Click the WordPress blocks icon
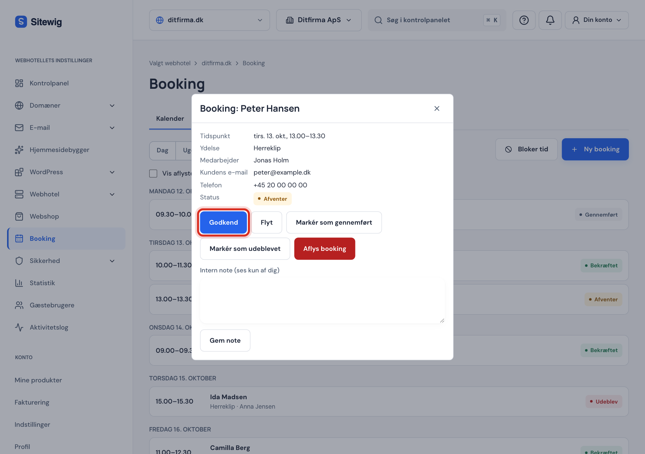This screenshot has width=645, height=454. [x=19, y=172]
